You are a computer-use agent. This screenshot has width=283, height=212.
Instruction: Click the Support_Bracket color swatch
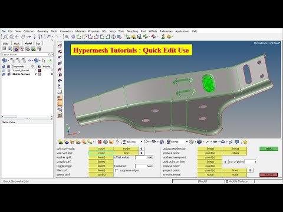(x=40, y=70)
